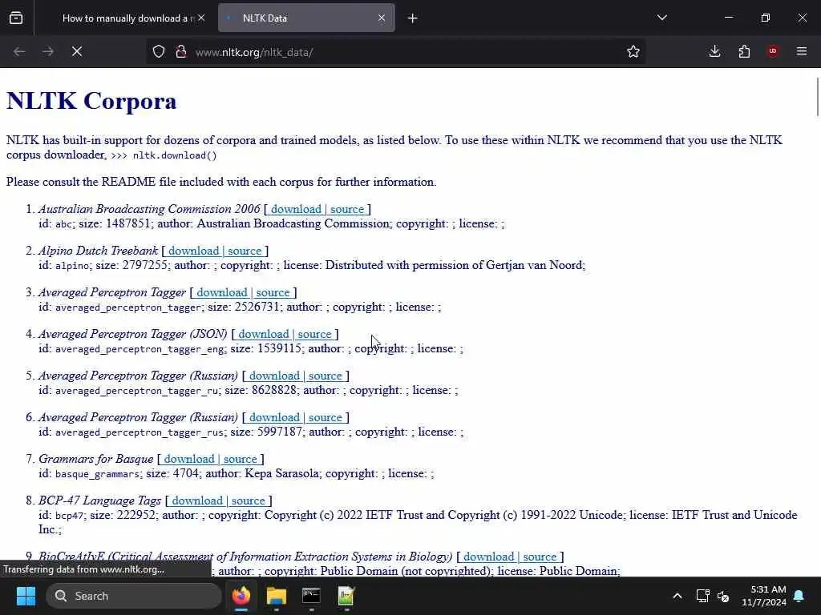Screen dimensions: 821x615
Task: Click 'Kepa Sarasola' author text
Action: click(x=281, y=473)
